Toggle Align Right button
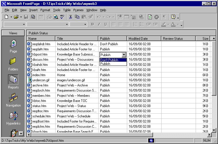This screenshot has height=144, width=218. [x=127, y=24]
